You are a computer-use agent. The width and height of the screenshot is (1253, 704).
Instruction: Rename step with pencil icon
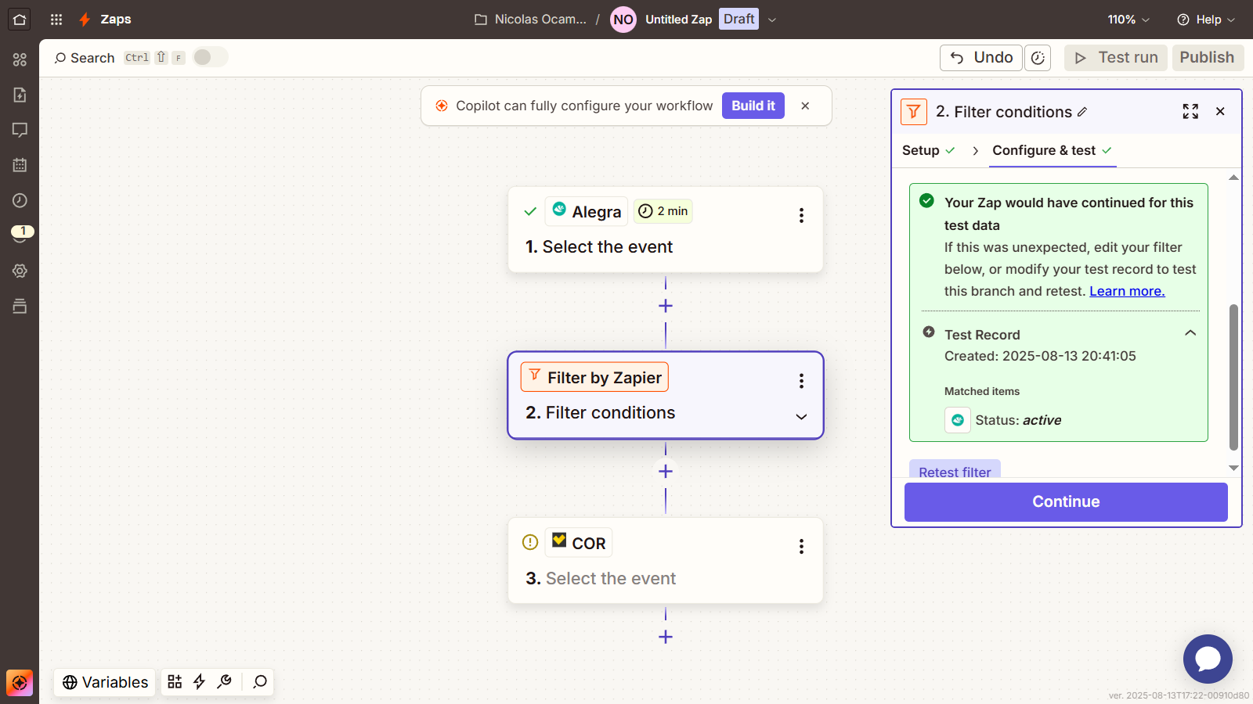coord(1082,112)
